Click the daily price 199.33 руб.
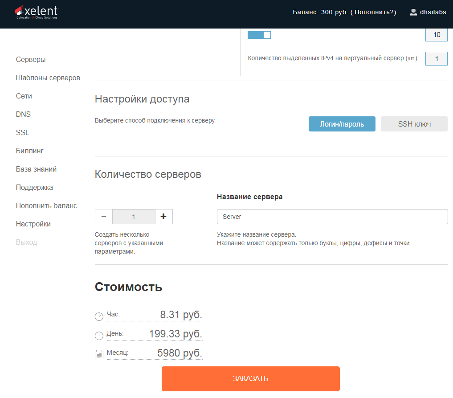 coord(175,334)
